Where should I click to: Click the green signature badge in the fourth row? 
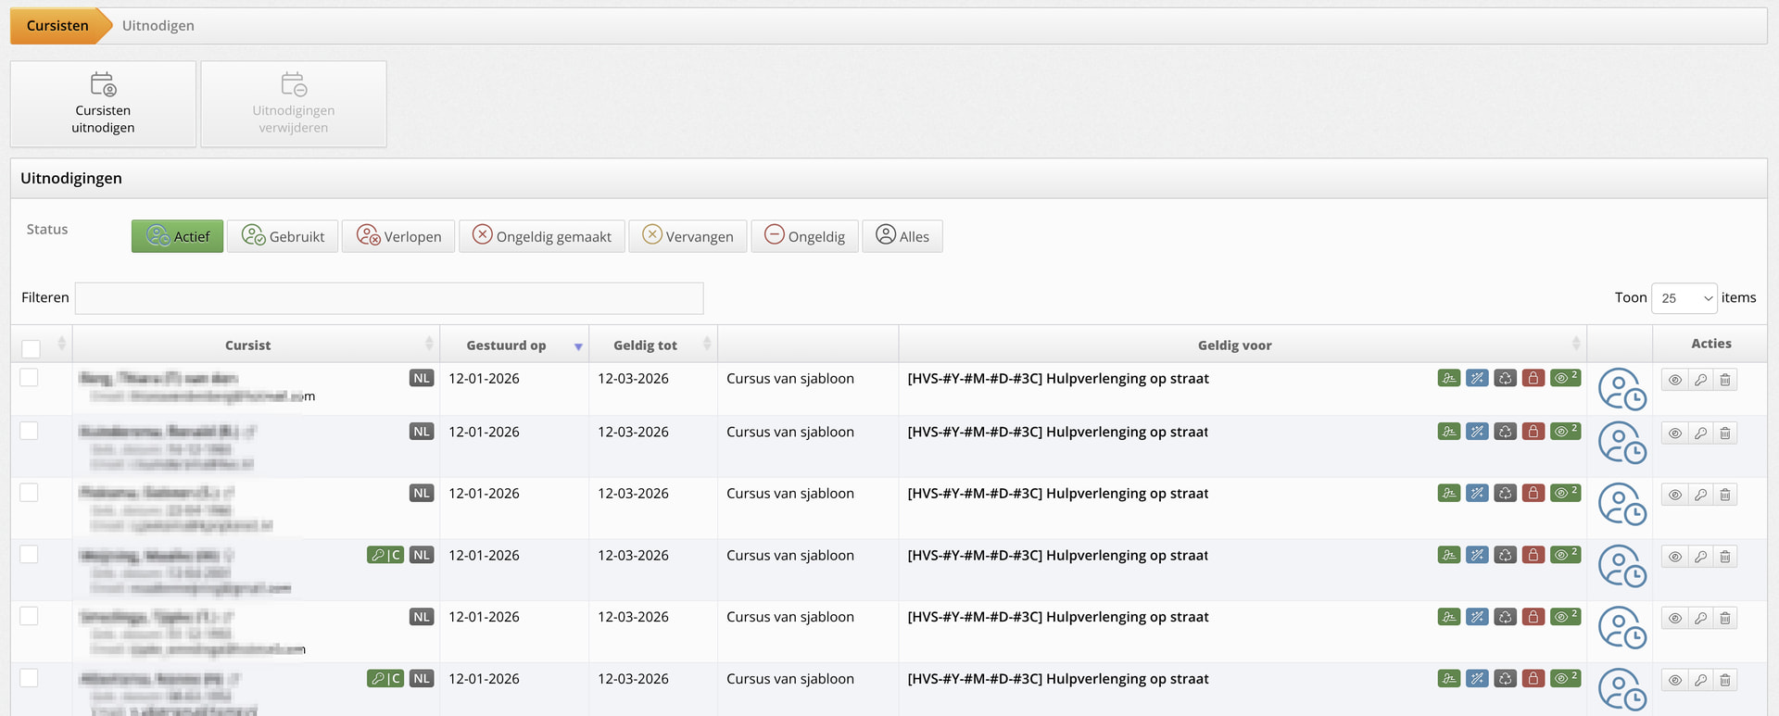[x=1449, y=555]
